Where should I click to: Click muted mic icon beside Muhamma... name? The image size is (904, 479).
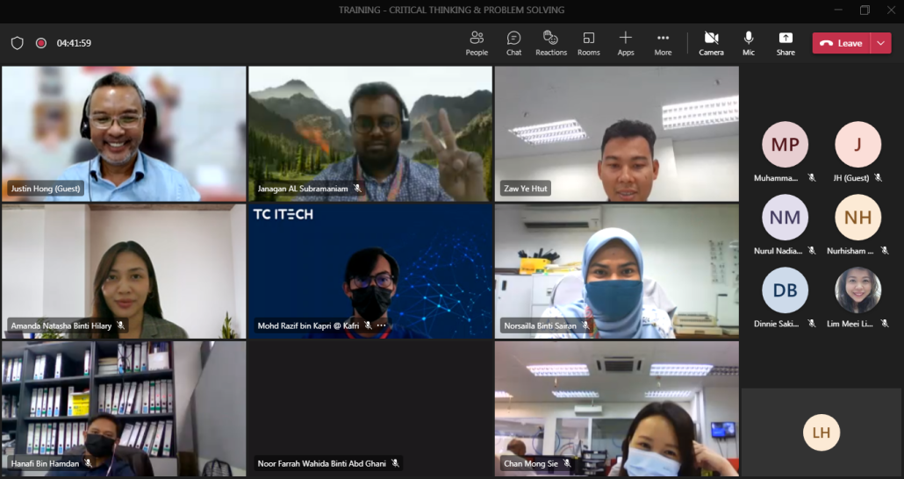click(x=812, y=178)
